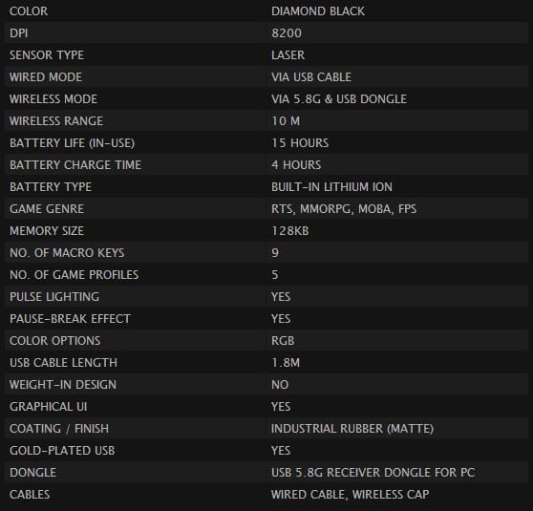Click the WIRELESS MODE row label

pos(53,99)
